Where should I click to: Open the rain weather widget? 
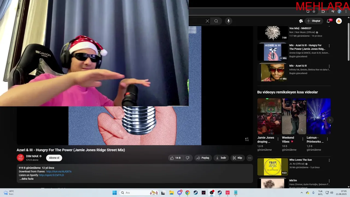tap(9, 193)
